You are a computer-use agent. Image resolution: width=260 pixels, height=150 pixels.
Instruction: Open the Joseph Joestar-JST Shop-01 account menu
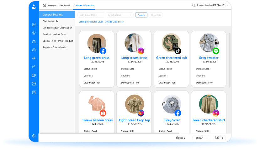[x=210, y=5]
